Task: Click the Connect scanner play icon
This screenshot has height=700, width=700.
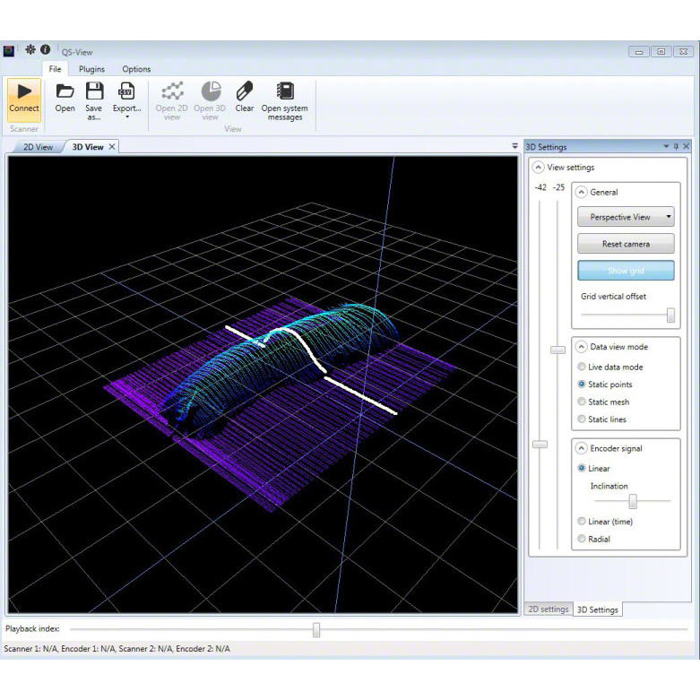Action: pyautogui.click(x=24, y=91)
